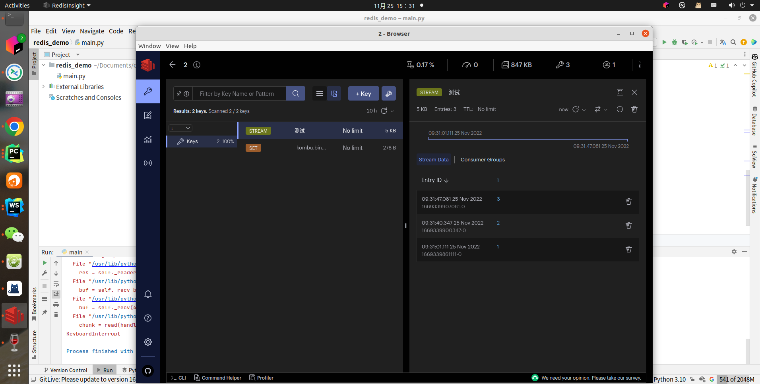Click the add new entry plus icon

[x=620, y=109]
